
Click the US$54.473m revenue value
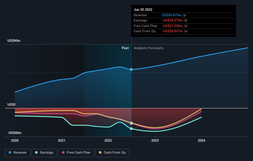[172, 15]
